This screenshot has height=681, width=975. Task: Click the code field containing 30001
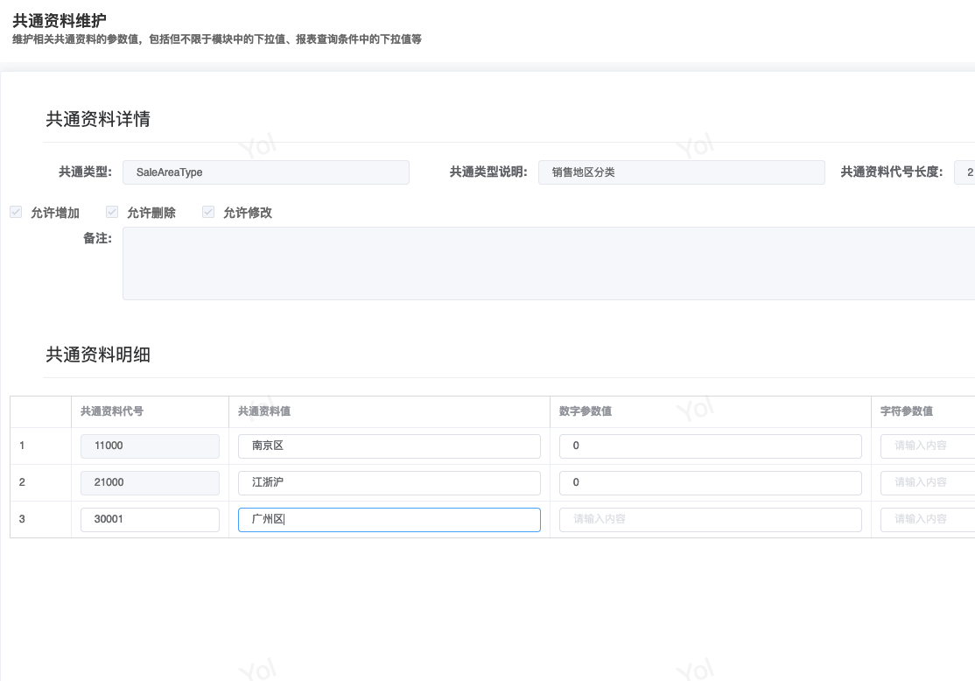tap(150, 519)
